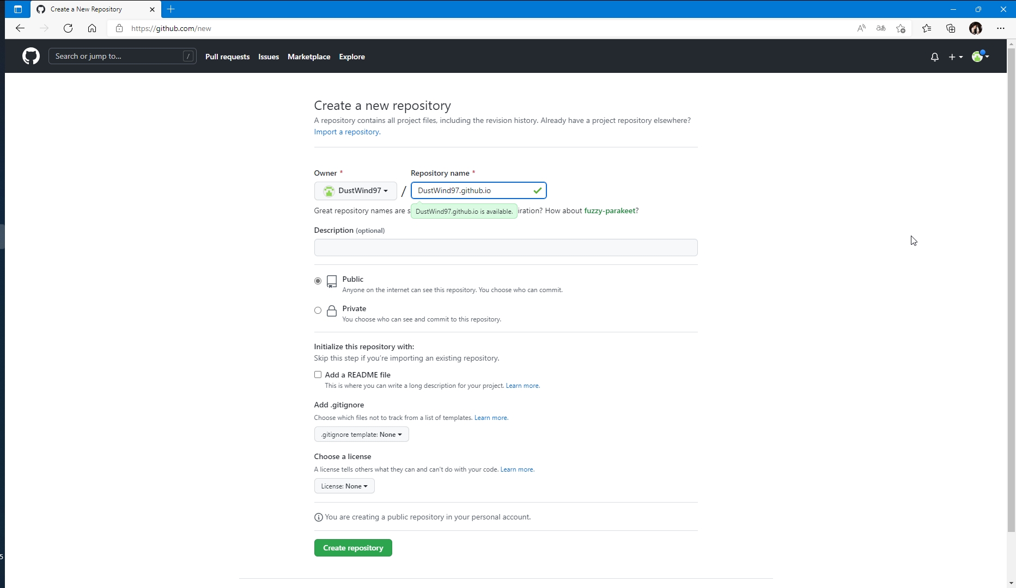Screen dimensions: 1016x588
Task: Click the scrollbar down arrow
Action: click(1011, 583)
